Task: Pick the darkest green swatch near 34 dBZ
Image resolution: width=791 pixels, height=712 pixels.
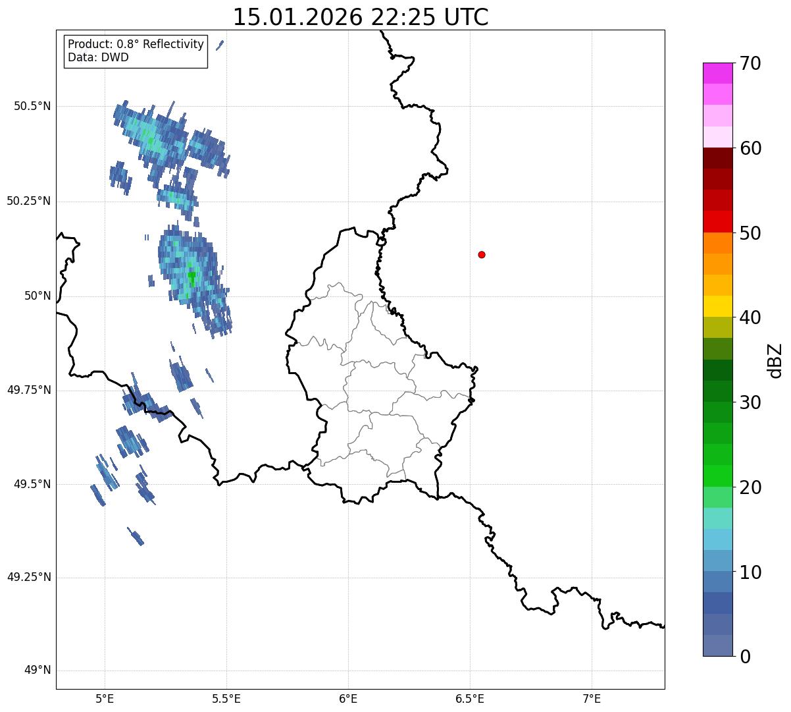Action: (x=717, y=370)
